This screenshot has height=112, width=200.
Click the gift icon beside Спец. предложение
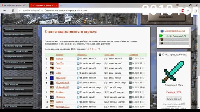[160, 55]
